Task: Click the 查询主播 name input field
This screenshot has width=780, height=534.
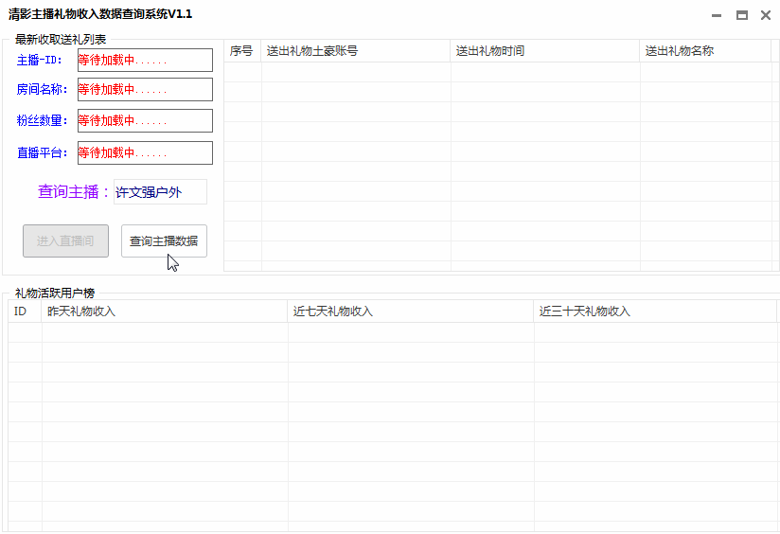Action: pos(160,192)
